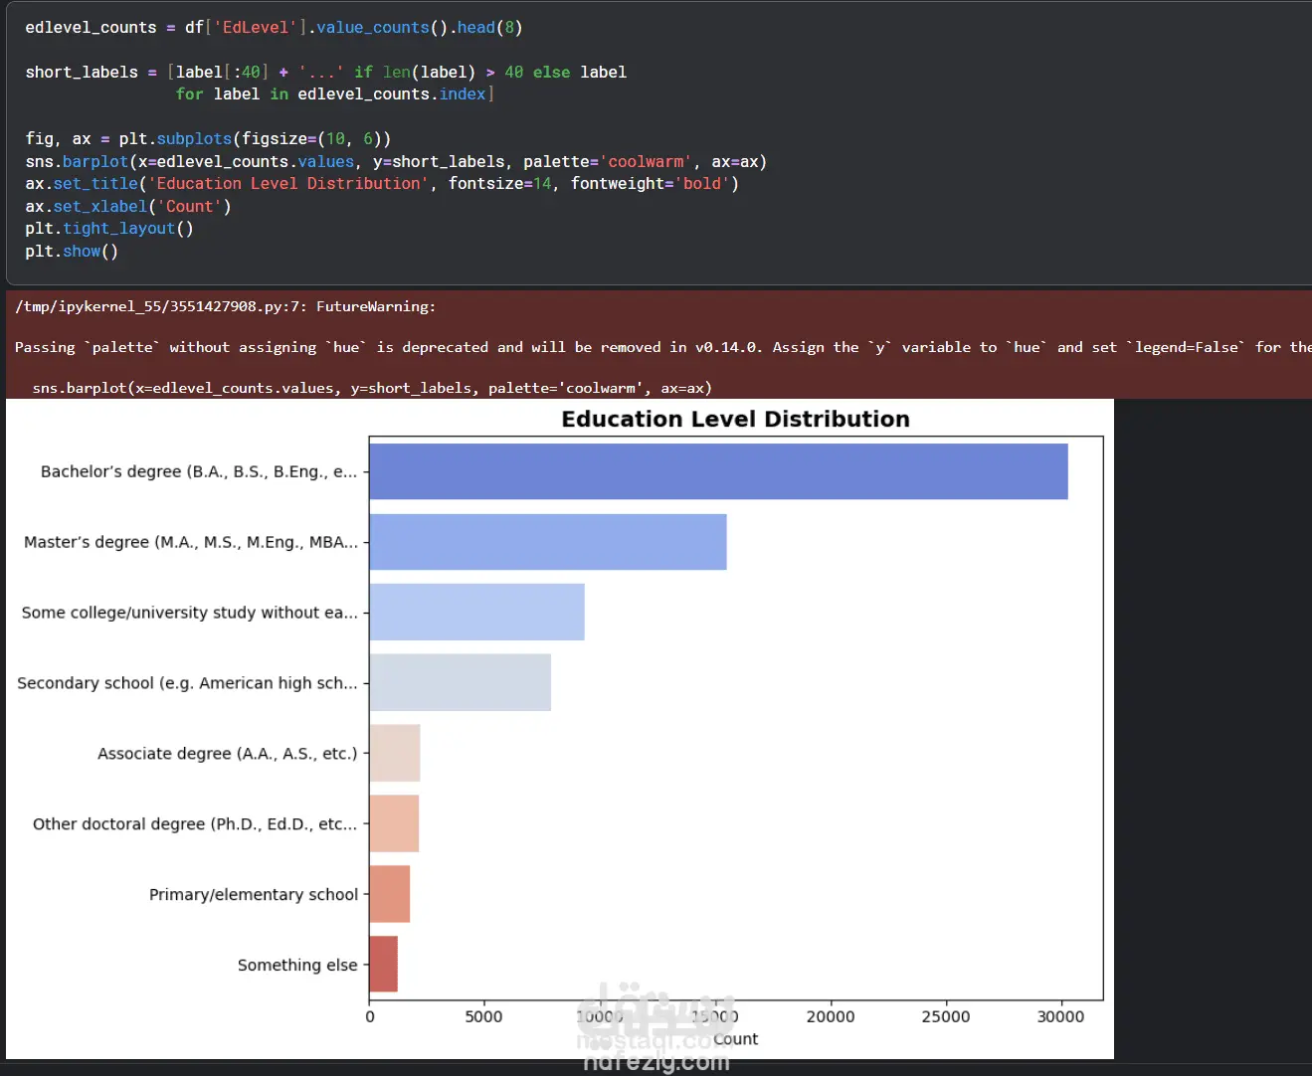Click the short_labels list comprehension line

tap(325, 72)
